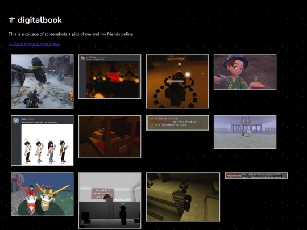Open the four drawn characters lineup image
The height and width of the screenshot is (230, 307).
point(42,140)
